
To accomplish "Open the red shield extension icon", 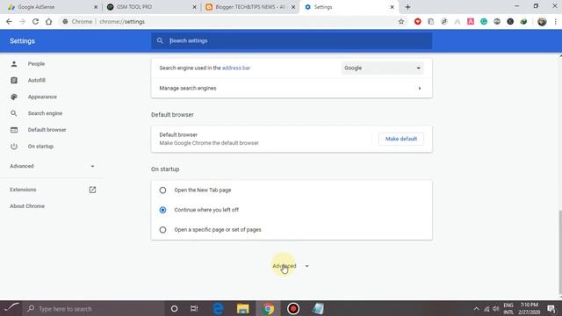I will click(x=418, y=22).
